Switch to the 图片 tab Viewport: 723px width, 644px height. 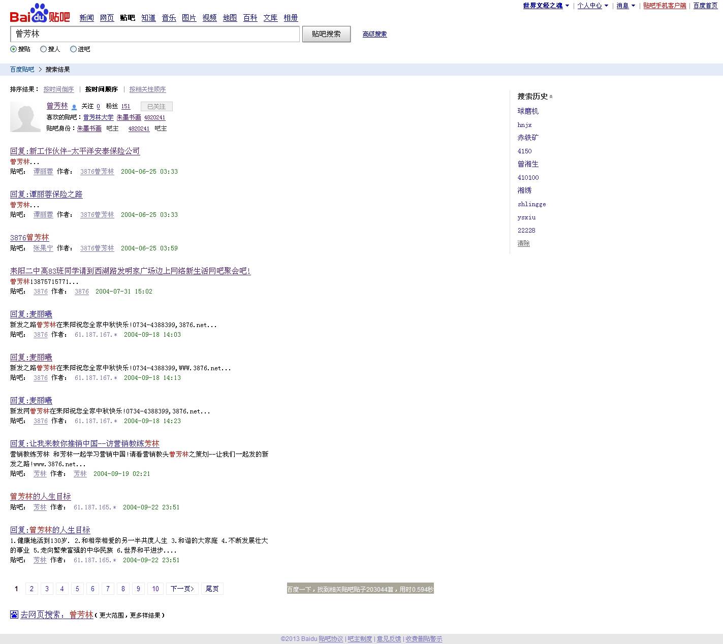coord(189,18)
